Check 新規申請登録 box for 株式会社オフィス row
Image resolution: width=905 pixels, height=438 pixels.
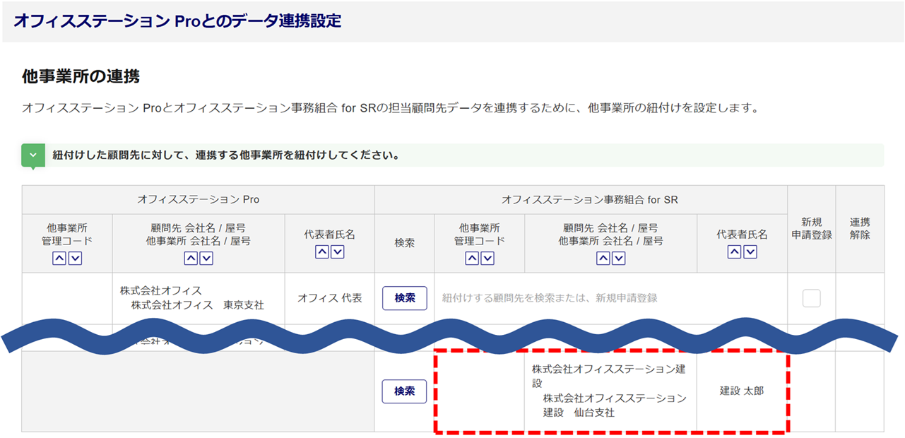811,298
